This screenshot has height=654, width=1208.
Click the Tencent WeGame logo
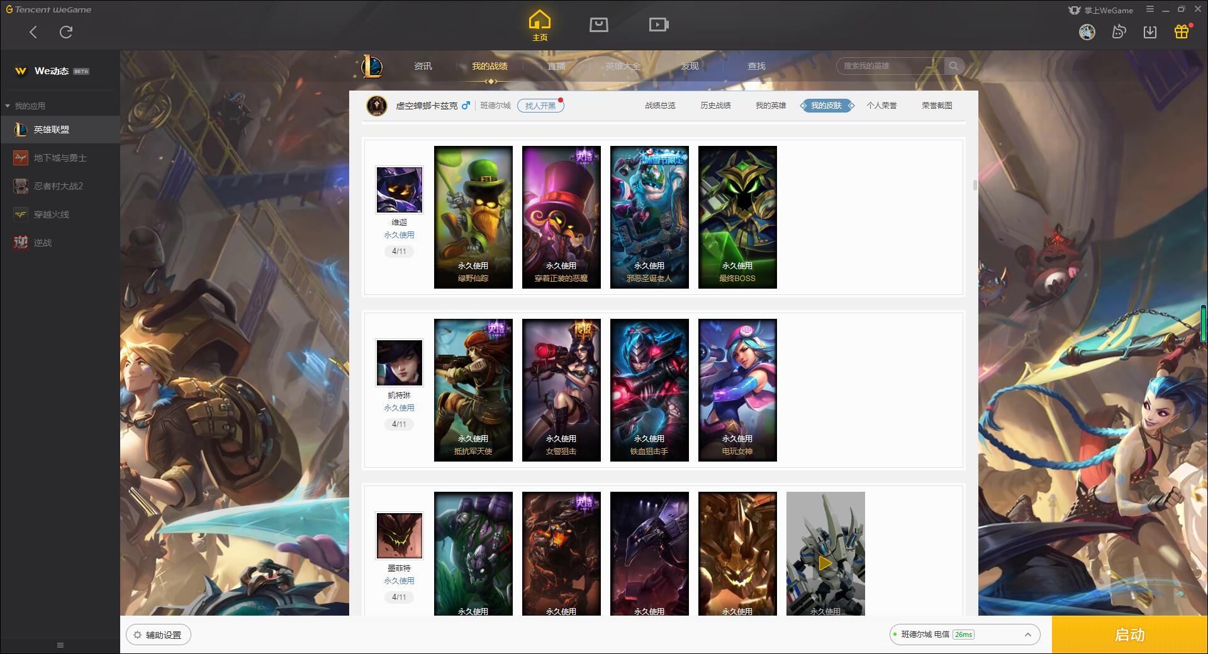tap(48, 9)
